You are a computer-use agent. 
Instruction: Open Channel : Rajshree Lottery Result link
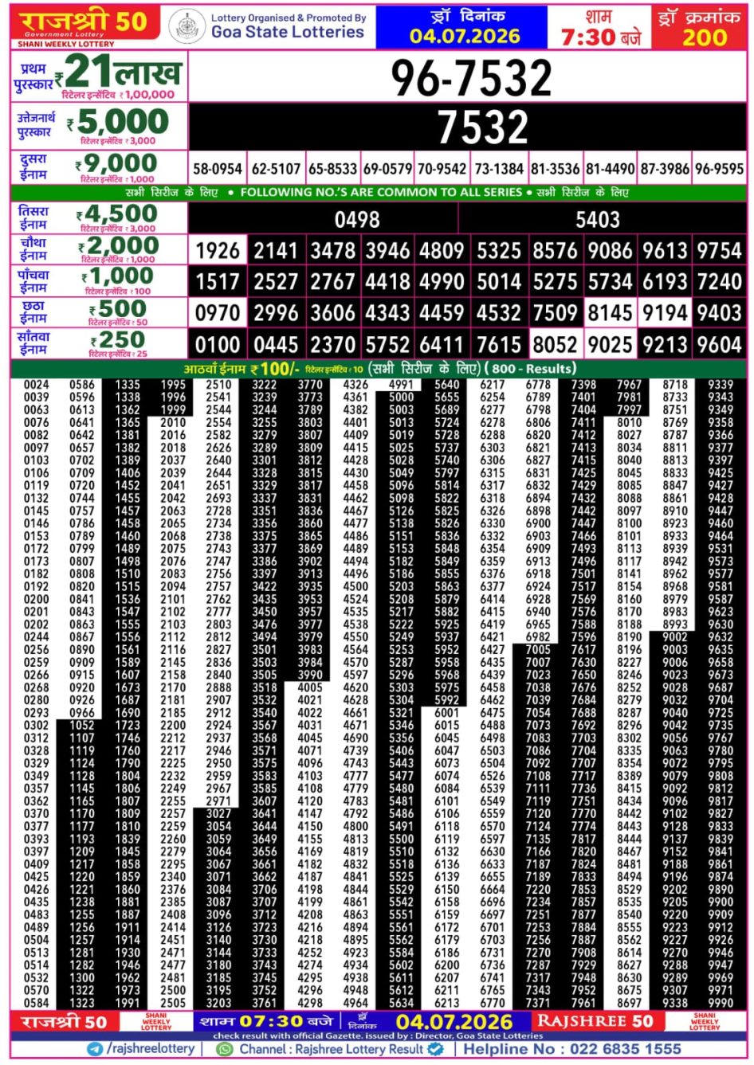point(331,1049)
